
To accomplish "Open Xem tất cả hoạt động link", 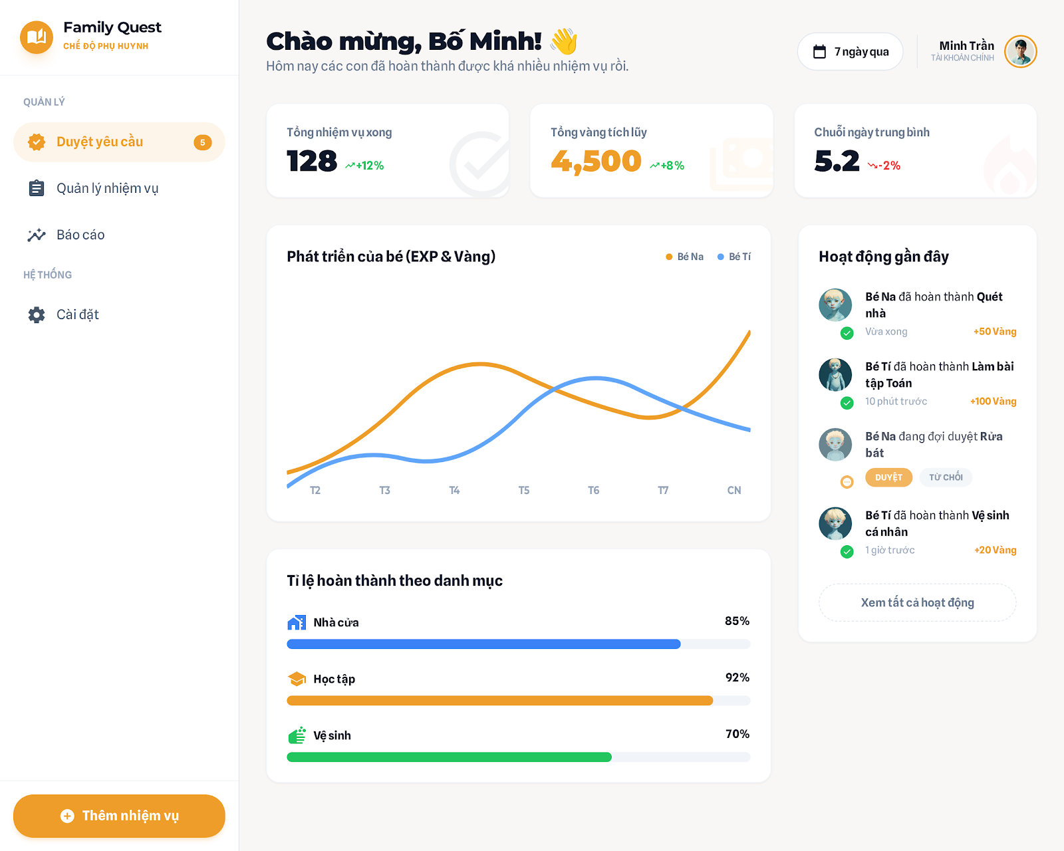I will click(917, 602).
